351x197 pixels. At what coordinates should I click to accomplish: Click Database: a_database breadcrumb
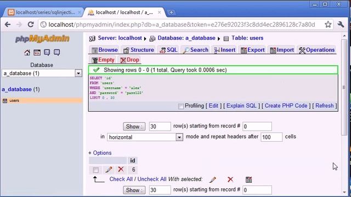click(x=186, y=38)
